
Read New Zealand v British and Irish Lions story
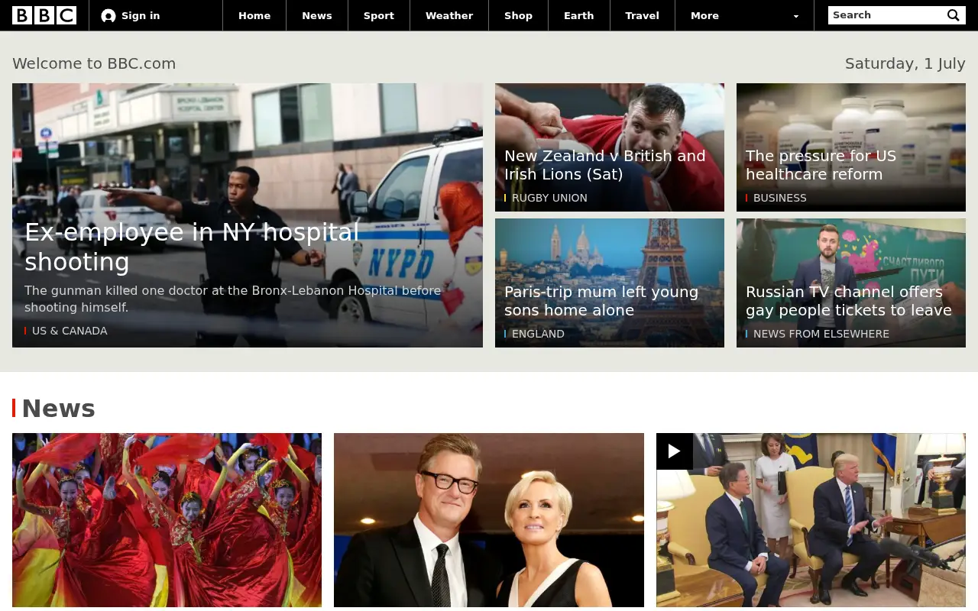tap(605, 165)
